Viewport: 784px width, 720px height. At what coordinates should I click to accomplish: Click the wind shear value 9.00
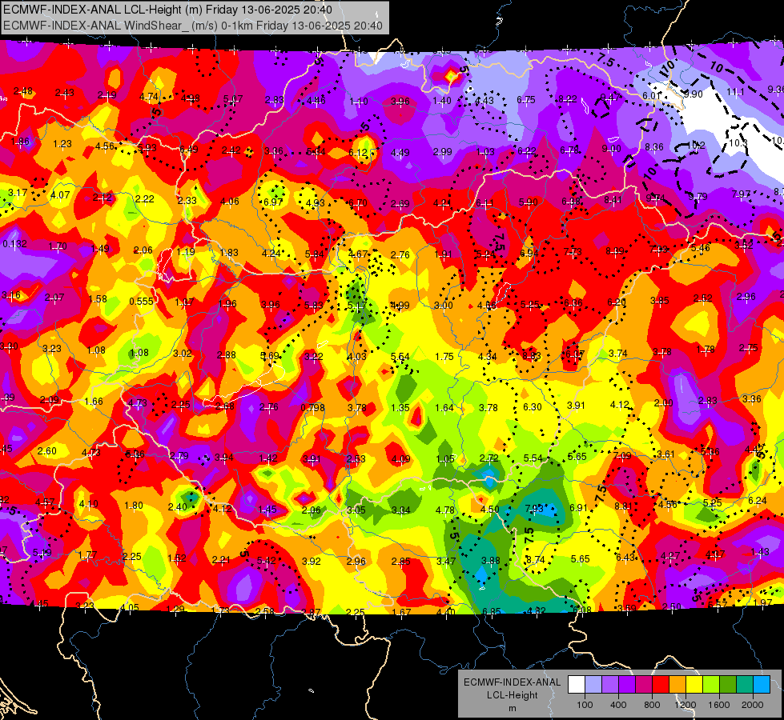click(x=611, y=148)
